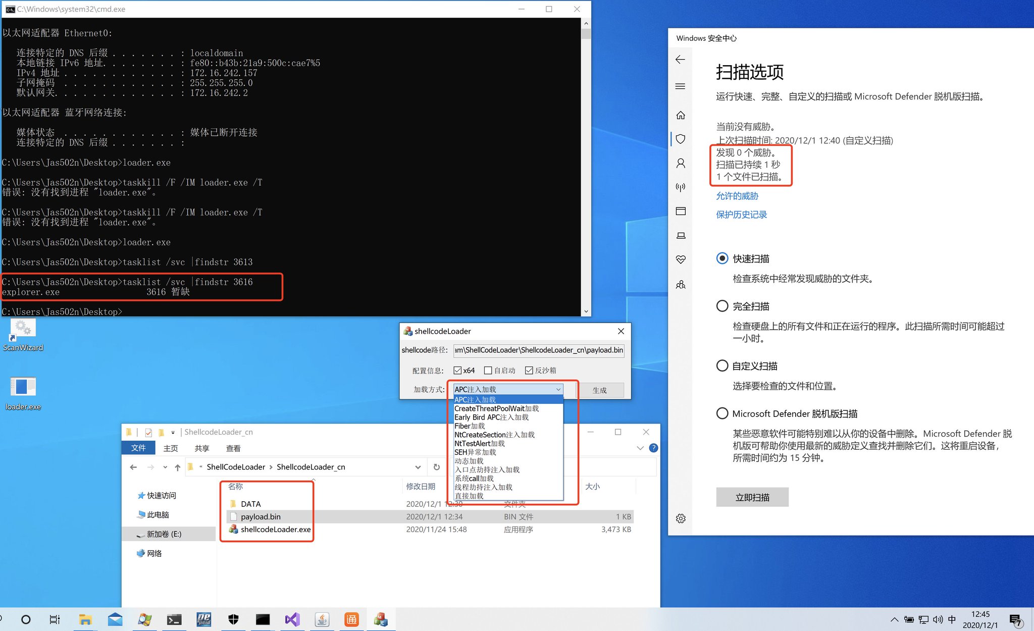Viewport: 1034px width, 631px height.
Task: Uncheck the 反沙箱 checkbox
Action: click(529, 370)
